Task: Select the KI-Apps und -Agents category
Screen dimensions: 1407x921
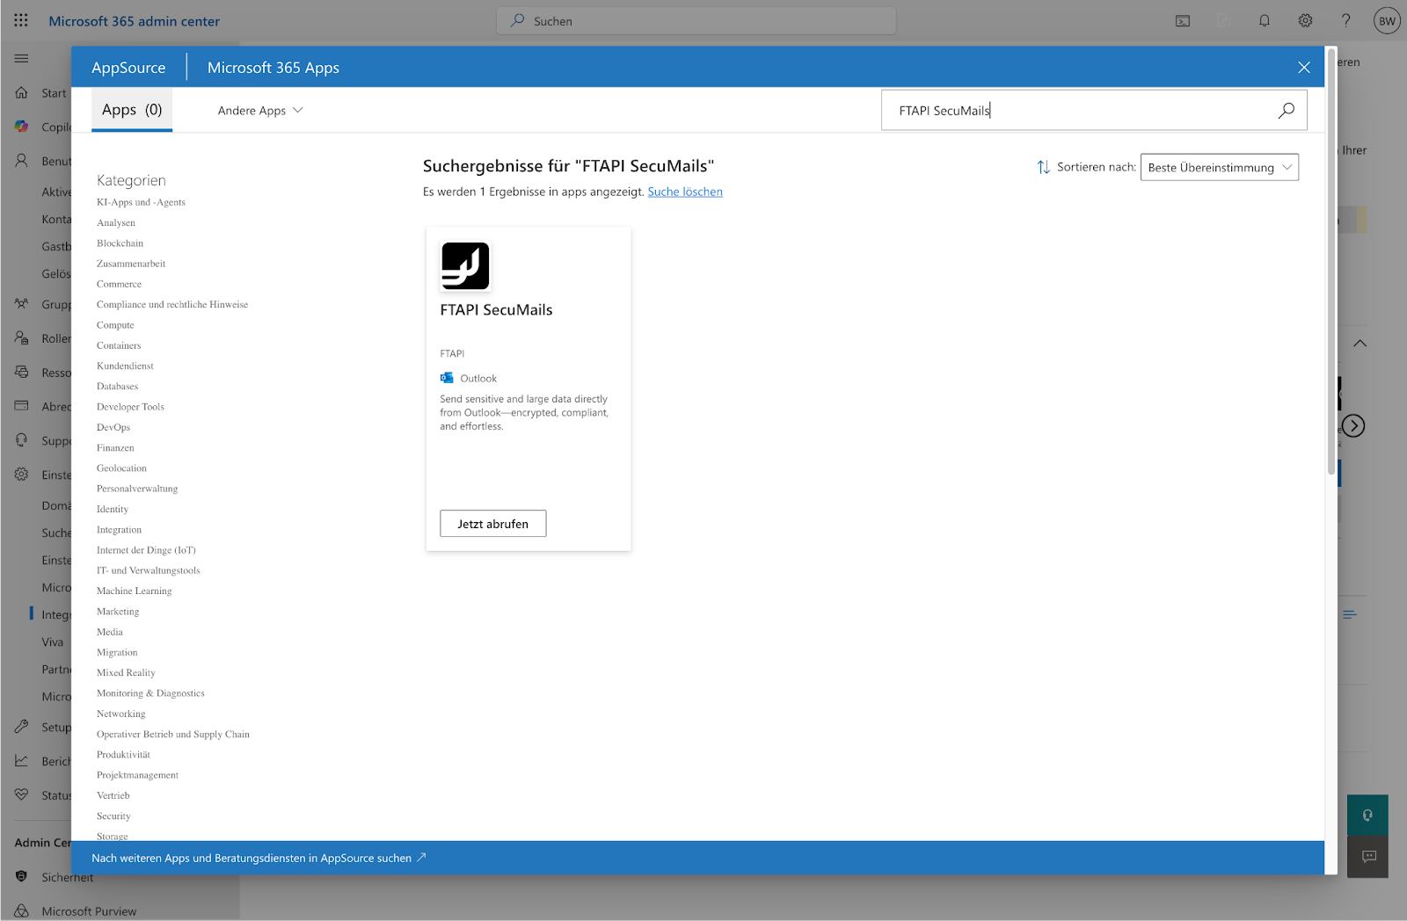Action: [141, 202]
